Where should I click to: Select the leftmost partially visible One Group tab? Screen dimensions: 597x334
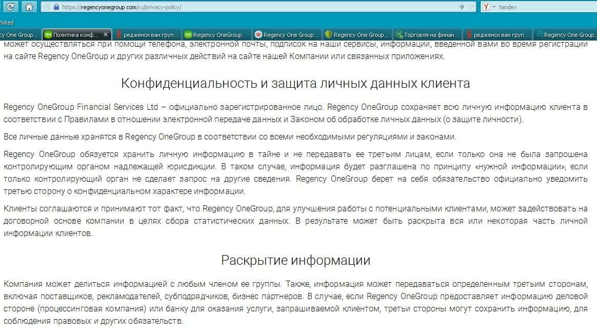click(x=19, y=35)
